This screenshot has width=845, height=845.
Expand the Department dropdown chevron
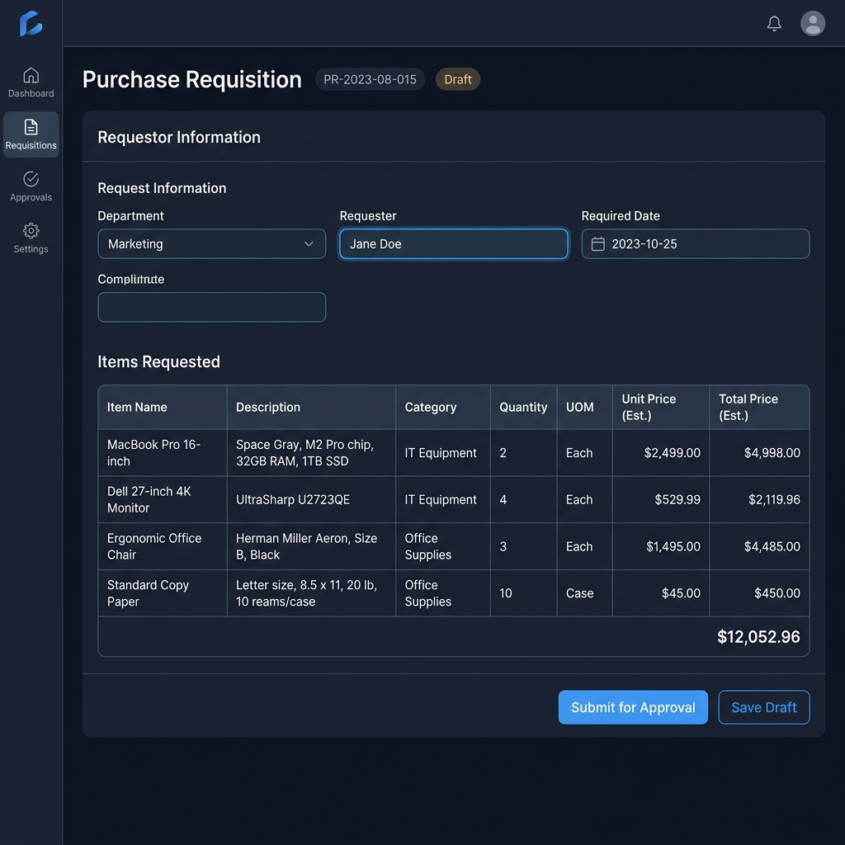(x=309, y=243)
